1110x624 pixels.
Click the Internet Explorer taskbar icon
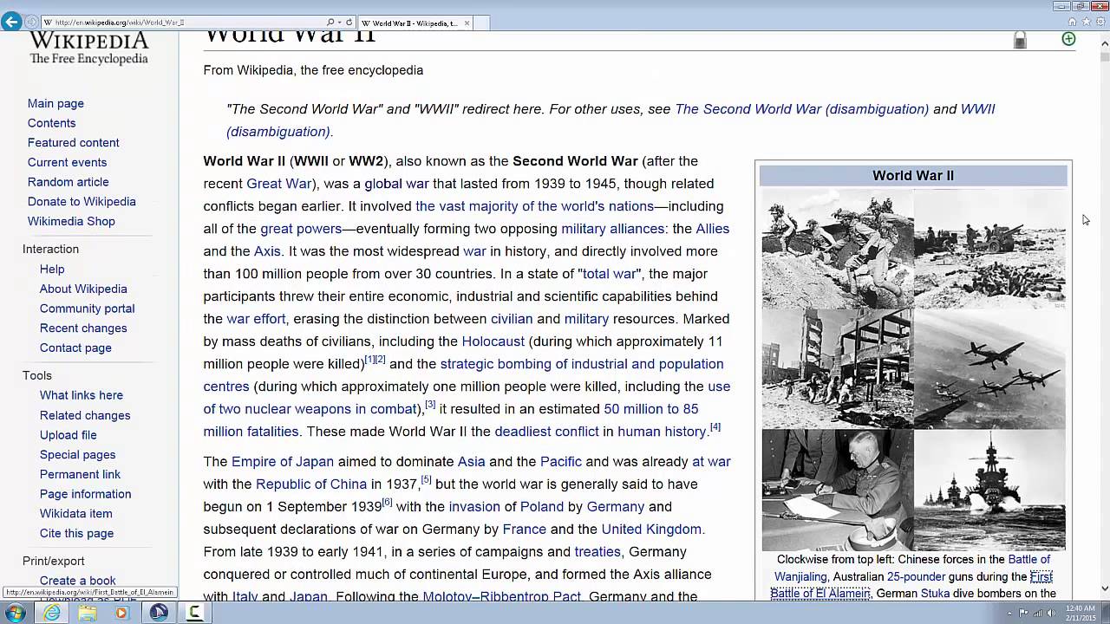[x=52, y=613]
